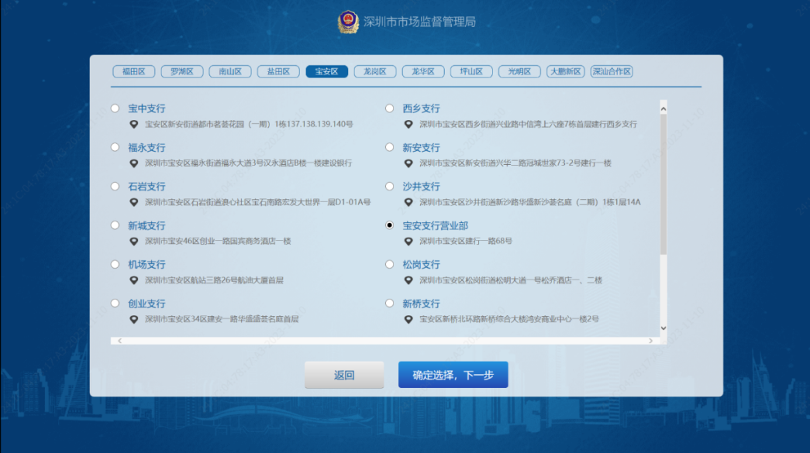This screenshot has width=810, height=453.
Task: Click the scroll-up arrow of the branch list
Action: [x=664, y=109]
